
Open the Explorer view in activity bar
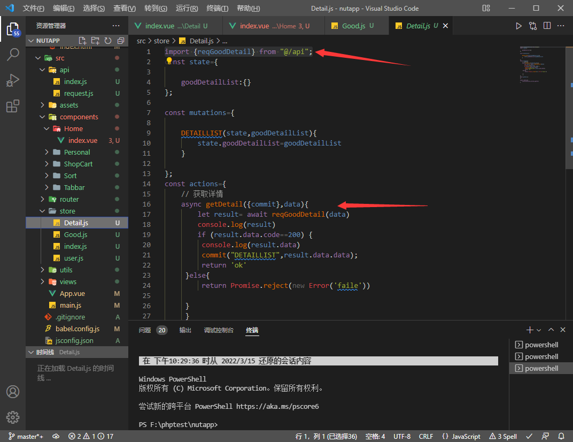13,29
